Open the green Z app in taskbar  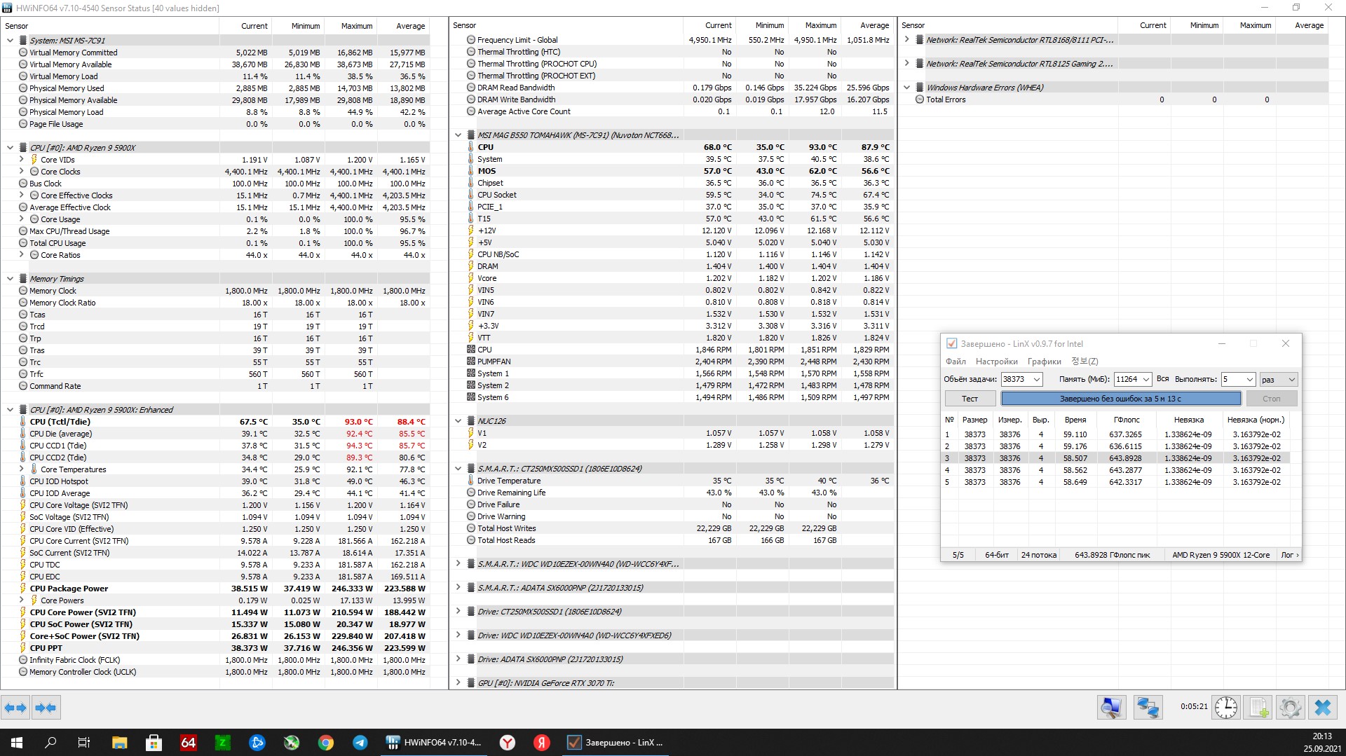(x=223, y=743)
